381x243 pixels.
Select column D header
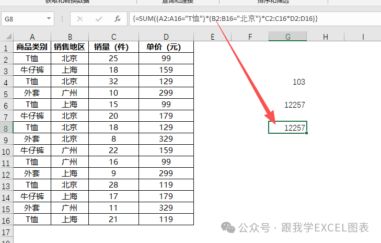pyautogui.click(x=166, y=37)
